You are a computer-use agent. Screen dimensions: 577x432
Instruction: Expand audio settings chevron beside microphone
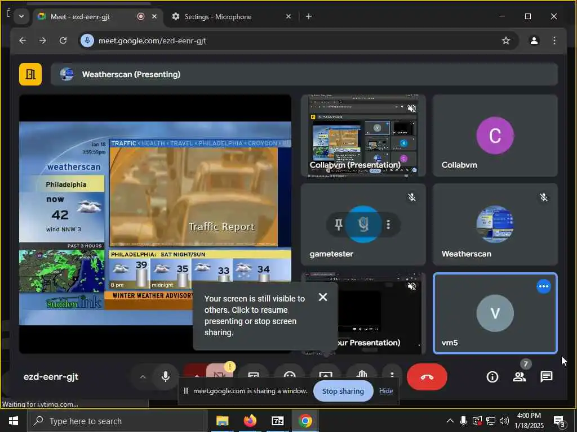[143, 376]
